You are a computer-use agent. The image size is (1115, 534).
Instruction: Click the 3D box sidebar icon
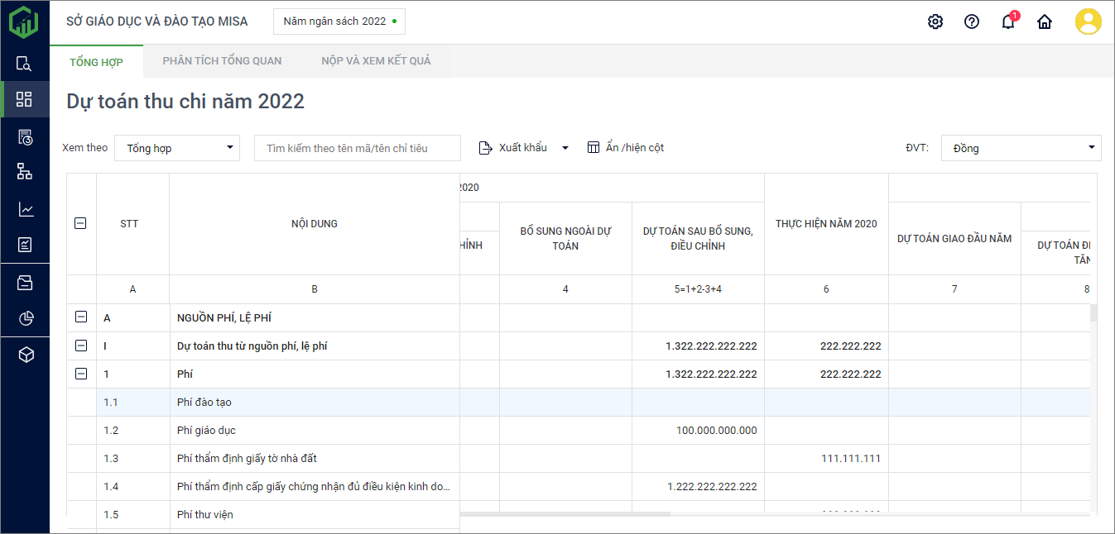point(25,355)
